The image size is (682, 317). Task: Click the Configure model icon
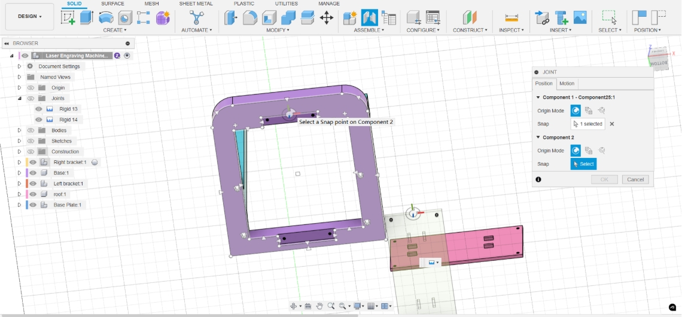point(413,17)
